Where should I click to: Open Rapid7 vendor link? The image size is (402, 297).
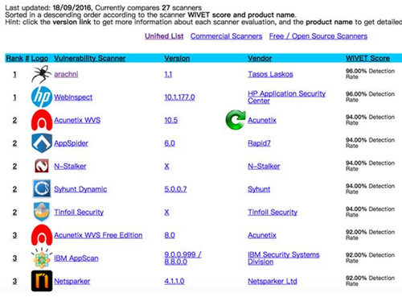(x=259, y=143)
